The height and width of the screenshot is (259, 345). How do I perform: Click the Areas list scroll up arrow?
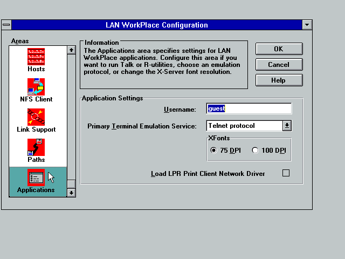(71, 50)
